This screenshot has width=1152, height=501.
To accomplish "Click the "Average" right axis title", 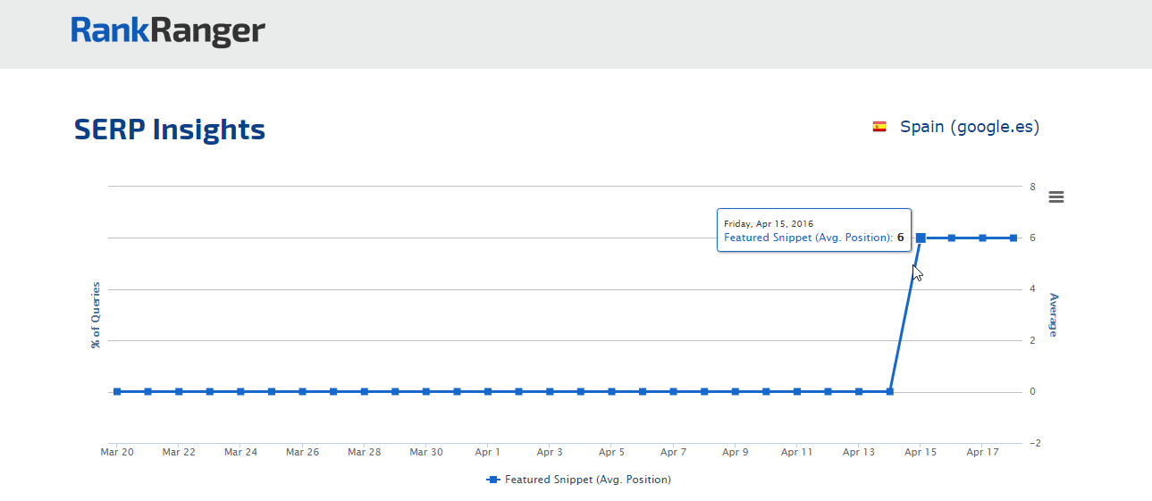I will [x=1053, y=314].
